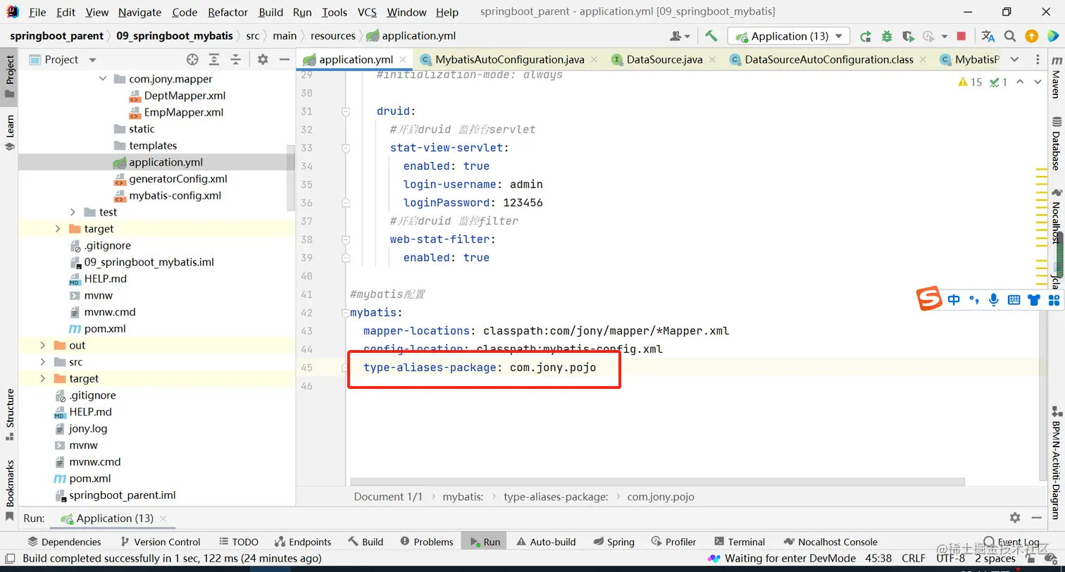Rerun the Application (13) configuration
Screen dimensions: 1065x572
(x=866, y=36)
